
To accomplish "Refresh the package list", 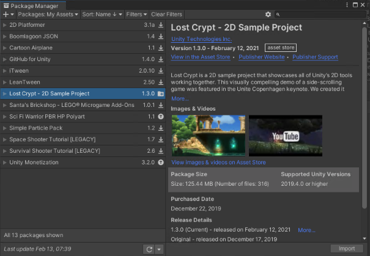I will pyautogui.click(x=149, y=249).
